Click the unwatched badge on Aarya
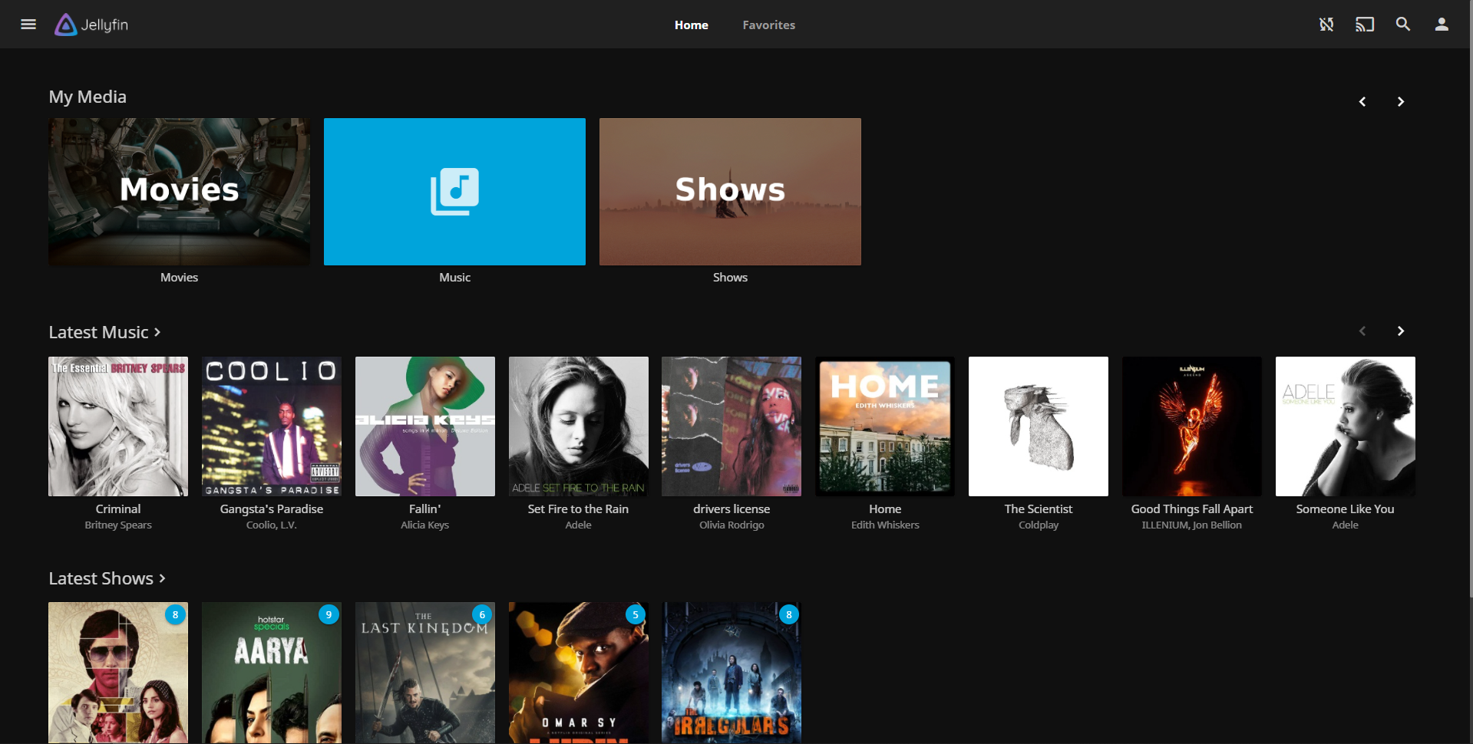The width and height of the screenshot is (1473, 744). point(329,614)
